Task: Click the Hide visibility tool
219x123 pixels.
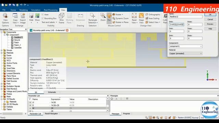Action: tap(31, 18)
